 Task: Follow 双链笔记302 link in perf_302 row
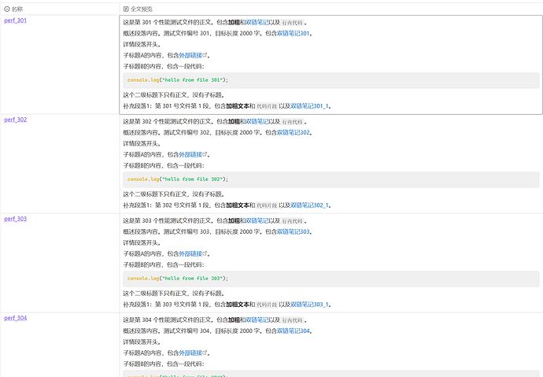pyautogui.click(x=293, y=132)
